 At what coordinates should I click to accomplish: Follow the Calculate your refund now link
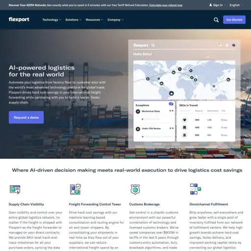(x=166, y=5)
